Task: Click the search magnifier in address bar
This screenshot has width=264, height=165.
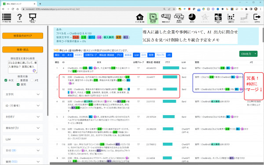Action: click(164, 9)
